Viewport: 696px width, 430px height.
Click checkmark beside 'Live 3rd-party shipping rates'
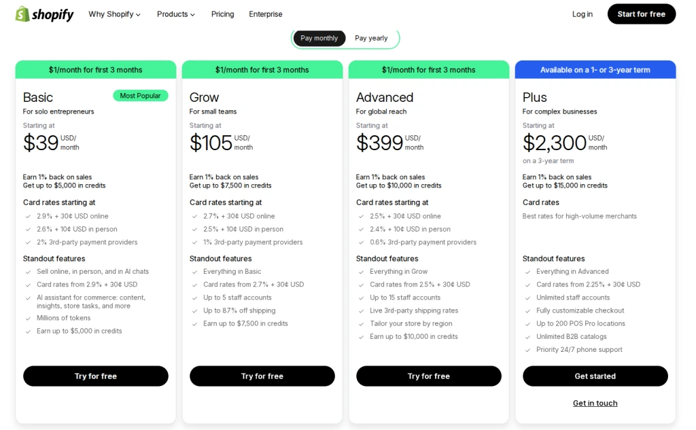click(x=361, y=311)
